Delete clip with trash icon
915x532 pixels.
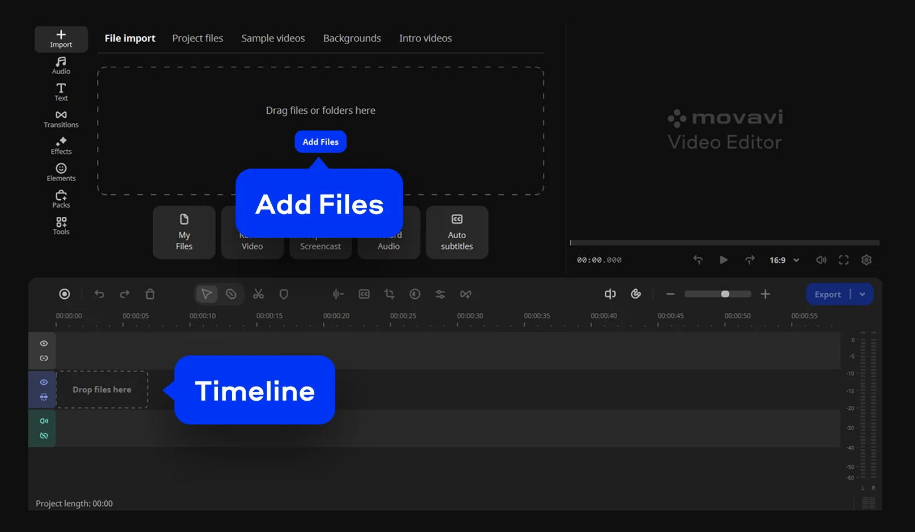pyautogui.click(x=150, y=294)
